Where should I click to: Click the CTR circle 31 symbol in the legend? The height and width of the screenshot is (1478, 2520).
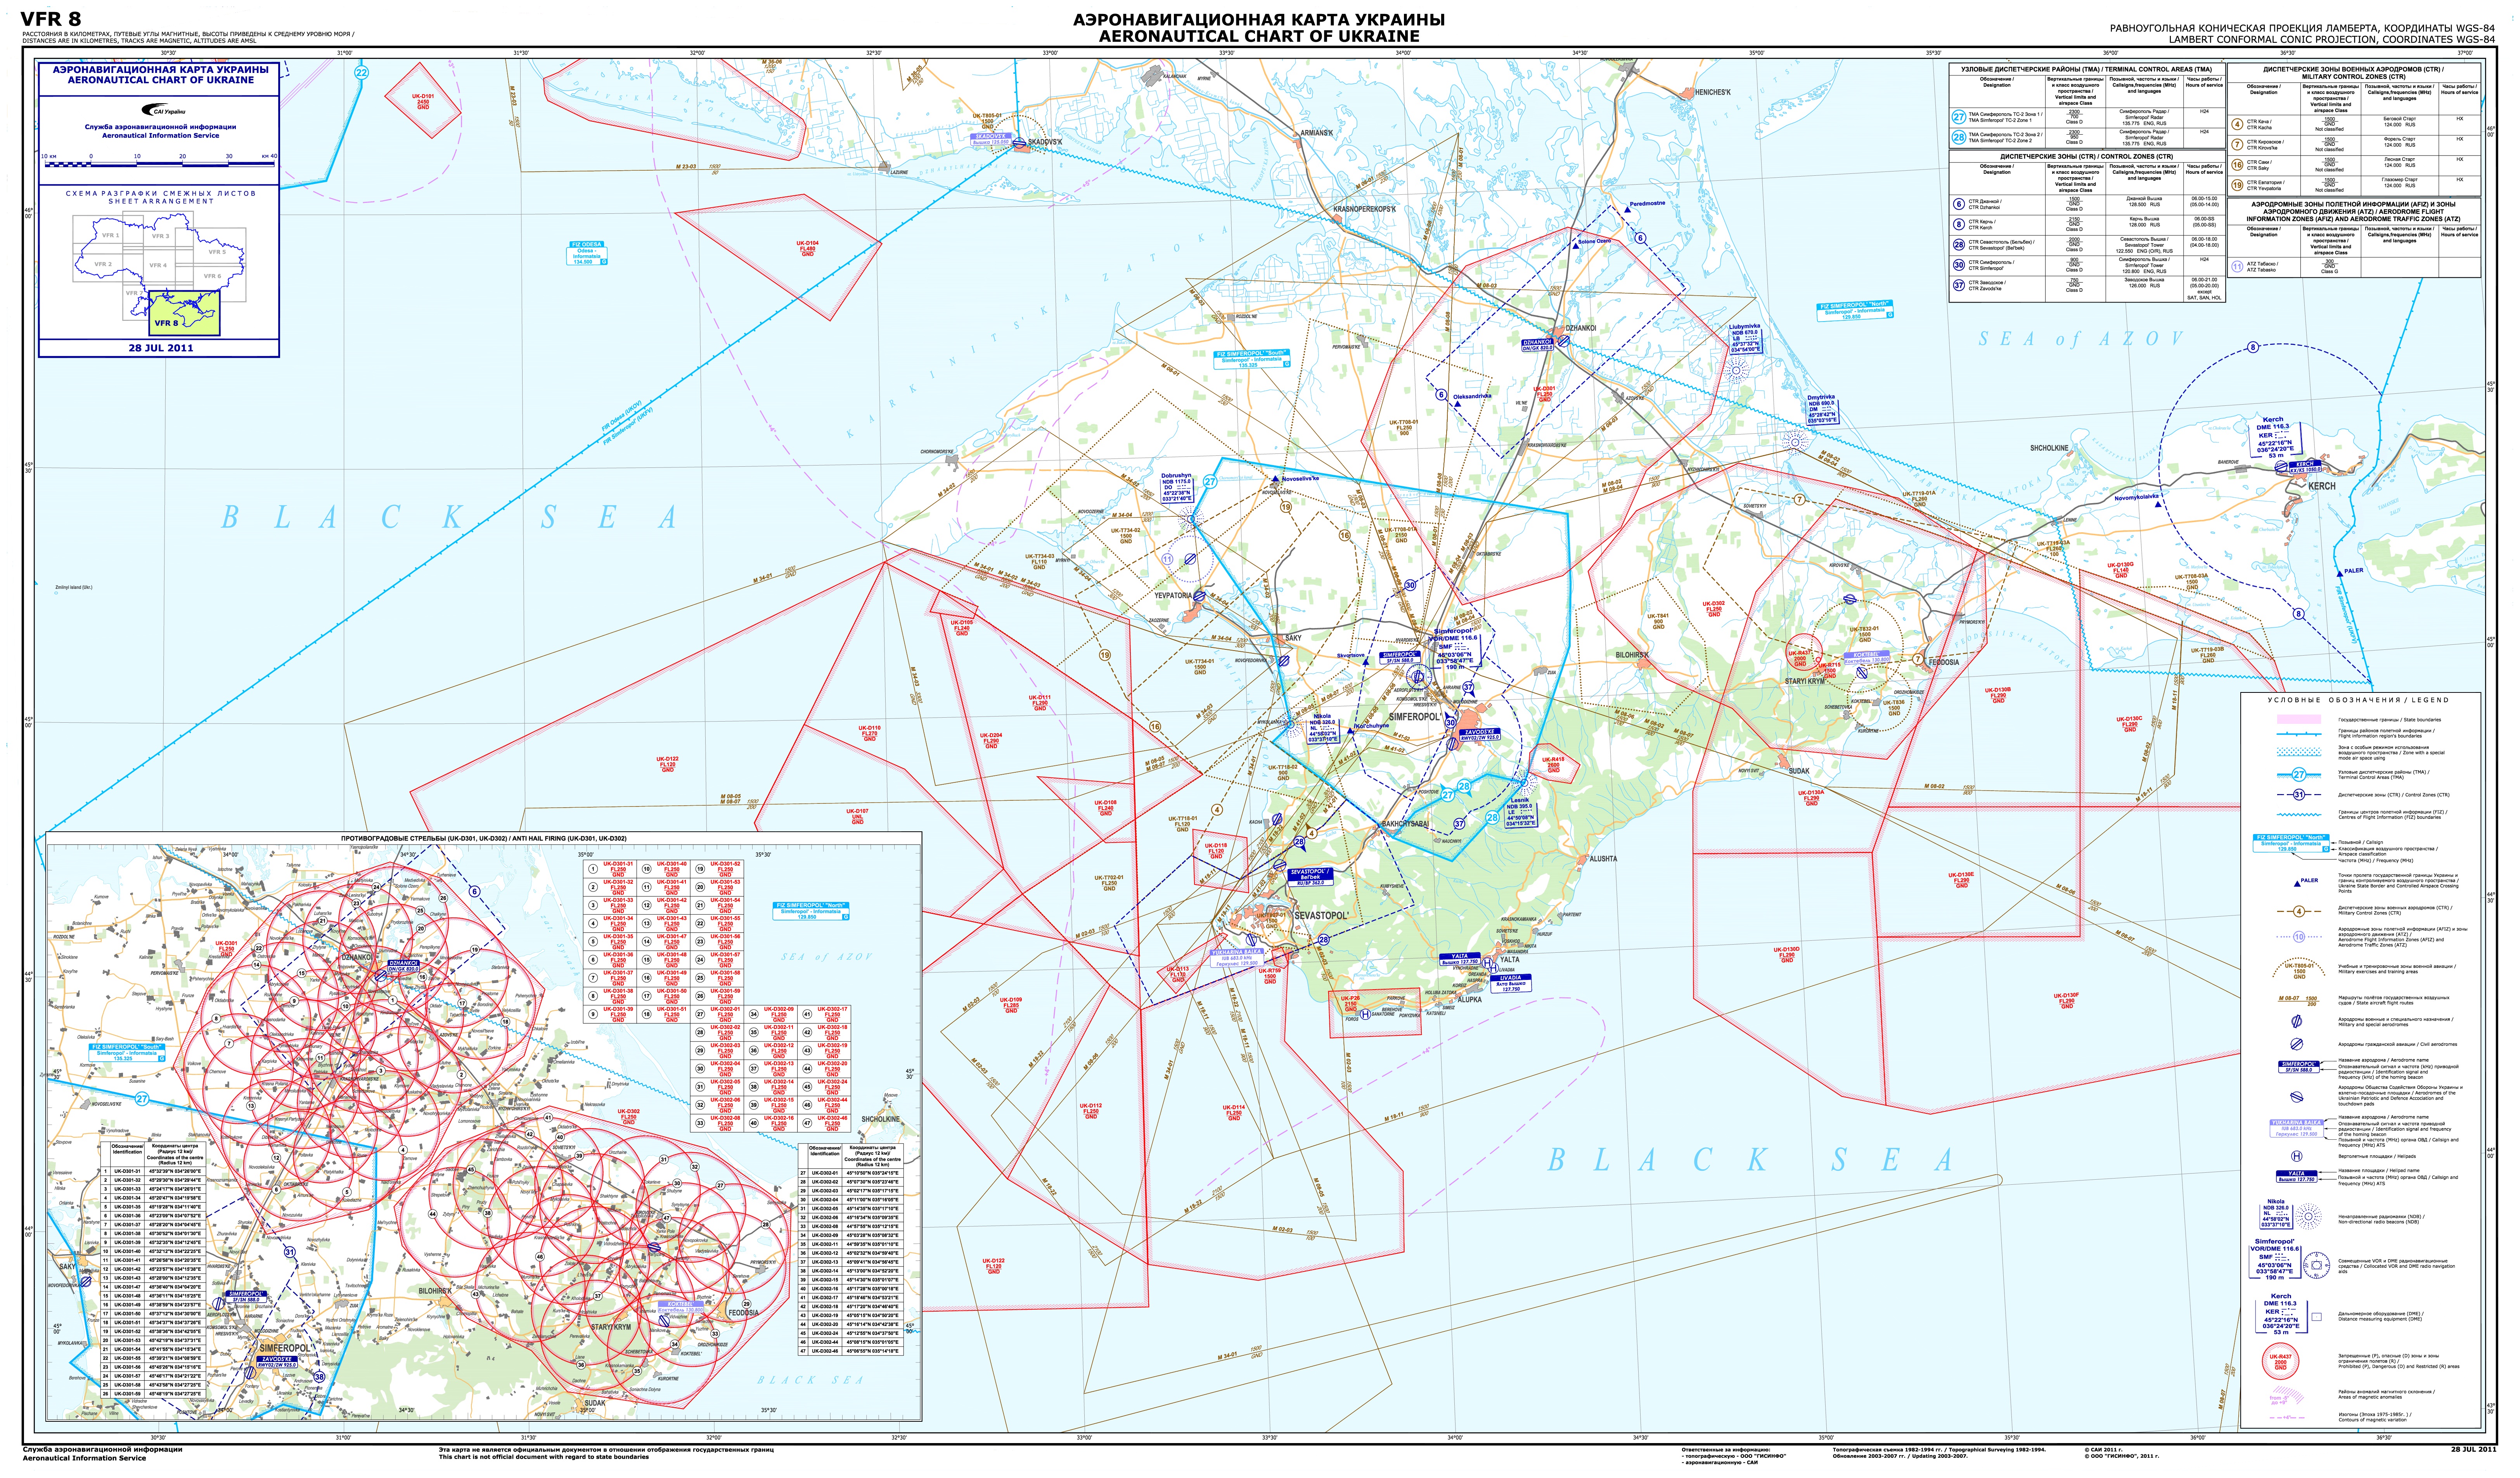(2299, 795)
